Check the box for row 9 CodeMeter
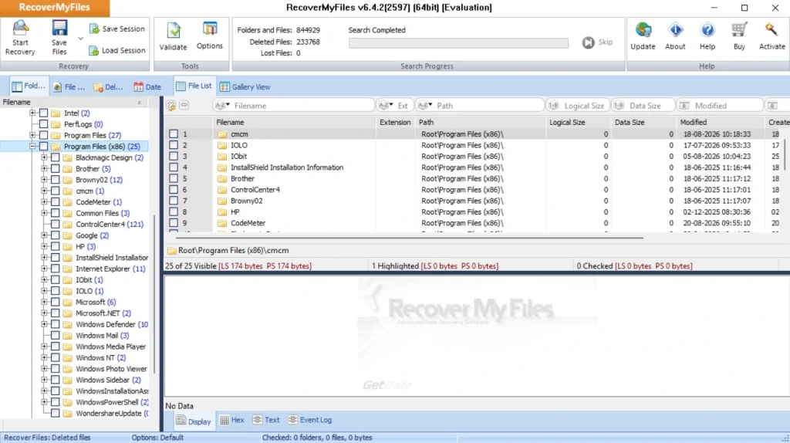Screen dimensions: 790x443 coord(174,223)
